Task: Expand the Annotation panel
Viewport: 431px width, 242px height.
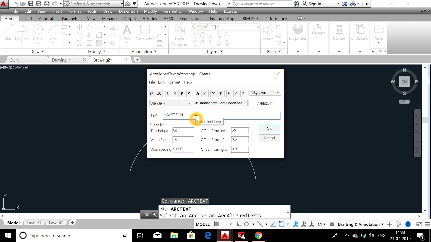Action: click(x=144, y=52)
